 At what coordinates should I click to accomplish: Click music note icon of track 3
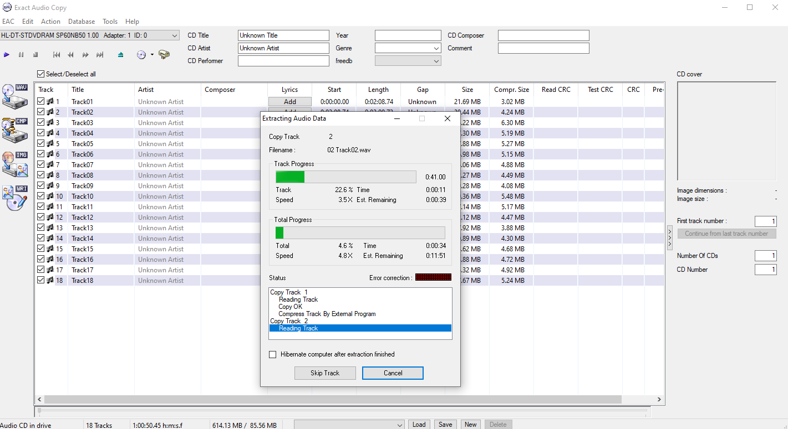[50, 123]
